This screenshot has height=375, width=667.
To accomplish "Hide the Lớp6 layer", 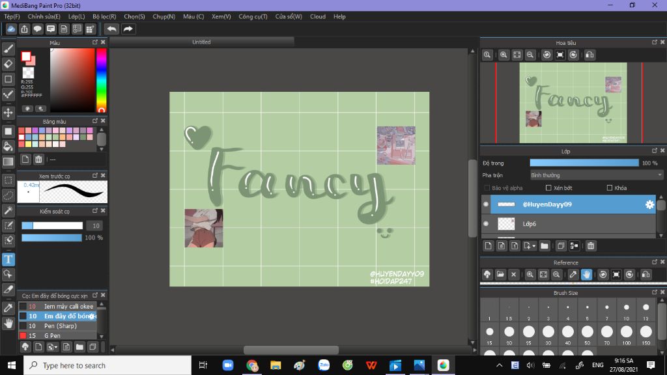I will (x=486, y=224).
